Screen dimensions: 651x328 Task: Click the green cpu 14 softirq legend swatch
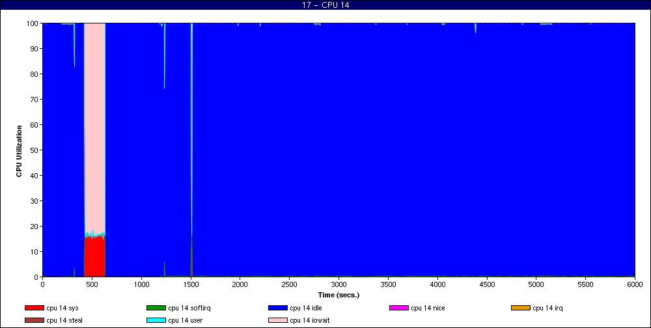click(156, 308)
